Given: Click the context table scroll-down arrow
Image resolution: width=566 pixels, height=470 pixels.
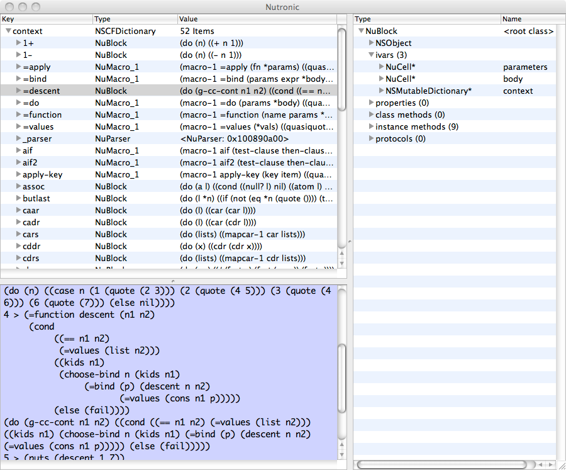Looking at the screenshot, I should (x=341, y=263).
